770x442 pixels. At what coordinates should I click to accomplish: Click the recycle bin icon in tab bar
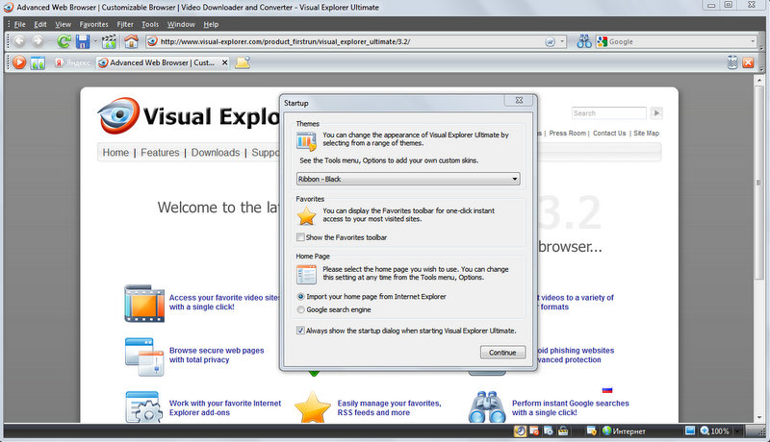(x=732, y=62)
